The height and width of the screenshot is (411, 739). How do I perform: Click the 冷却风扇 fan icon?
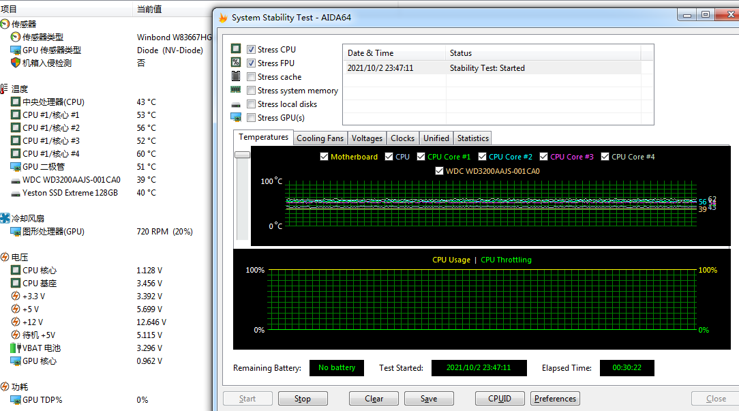pyautogui.click(x=5, y=218)
